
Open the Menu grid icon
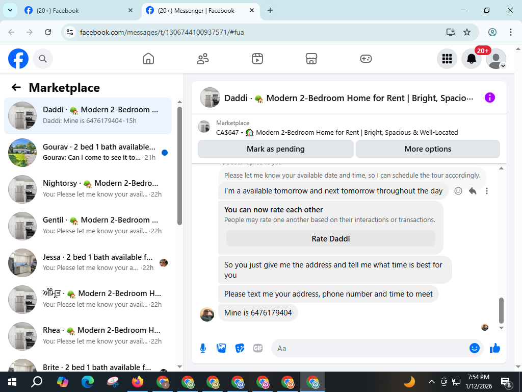pos(447,59)
